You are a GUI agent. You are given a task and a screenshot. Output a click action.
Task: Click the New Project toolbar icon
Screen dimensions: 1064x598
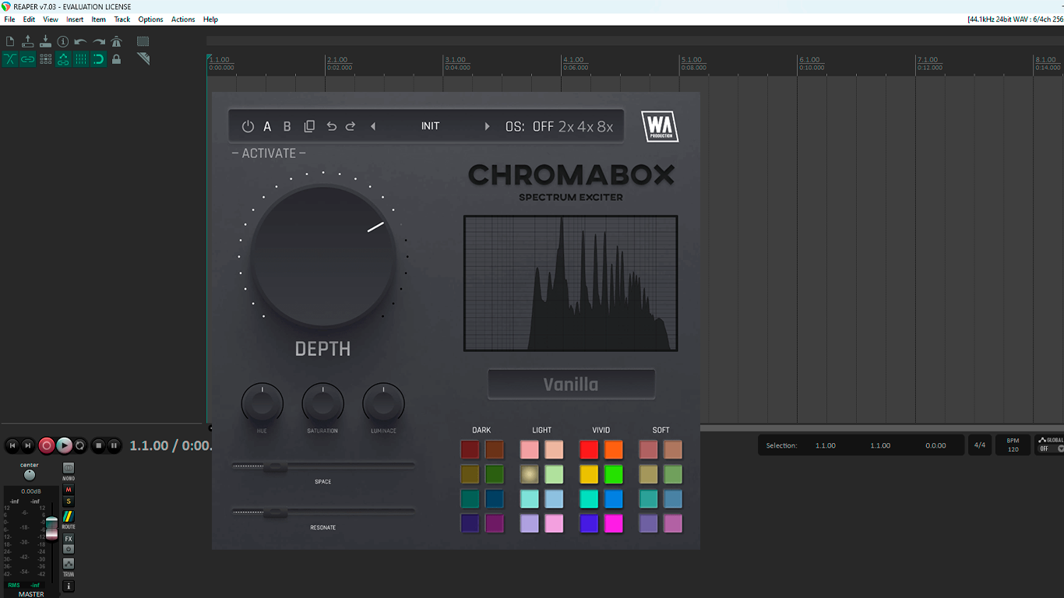(10, 41)
